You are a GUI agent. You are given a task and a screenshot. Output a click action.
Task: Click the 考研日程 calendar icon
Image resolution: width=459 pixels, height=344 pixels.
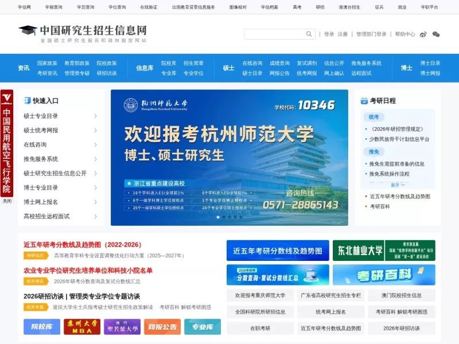point(364,101)
